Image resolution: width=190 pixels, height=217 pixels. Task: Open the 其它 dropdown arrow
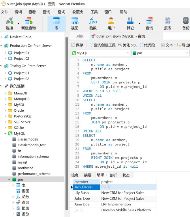(139, 24)
